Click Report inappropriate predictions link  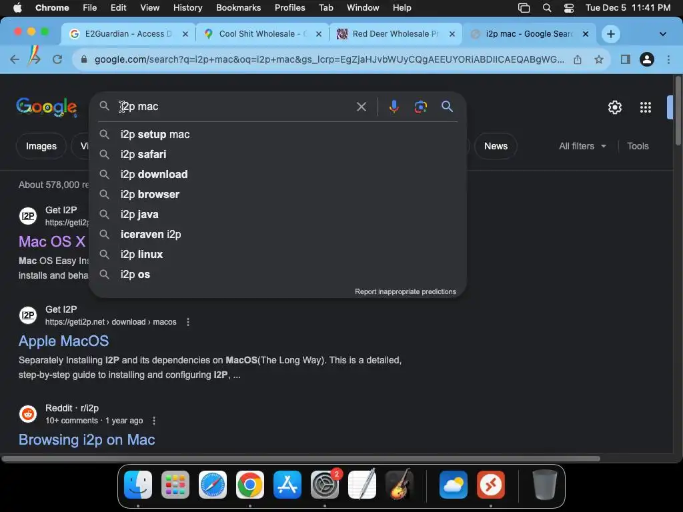tap(405, 292)
